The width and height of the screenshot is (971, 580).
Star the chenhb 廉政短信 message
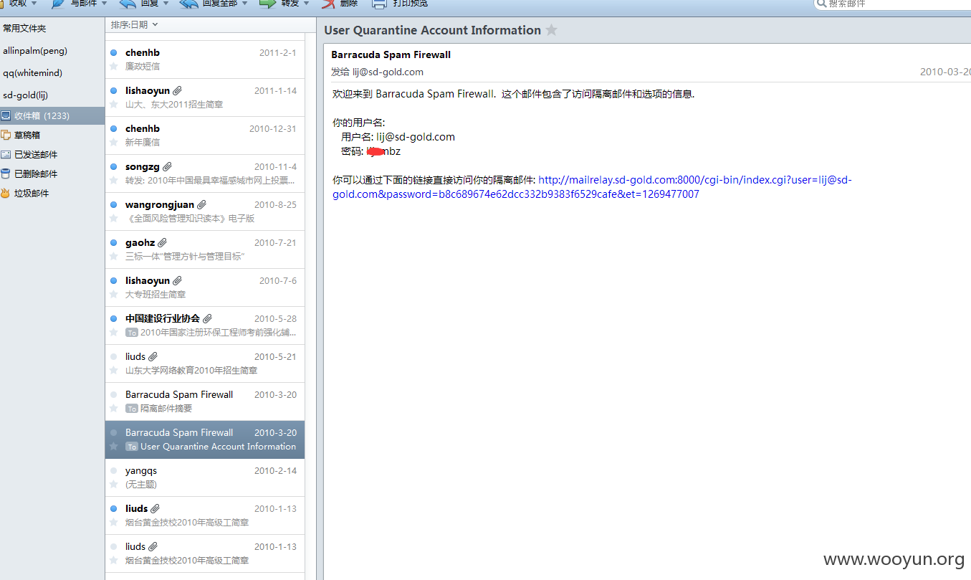click(x=113, y=66)
